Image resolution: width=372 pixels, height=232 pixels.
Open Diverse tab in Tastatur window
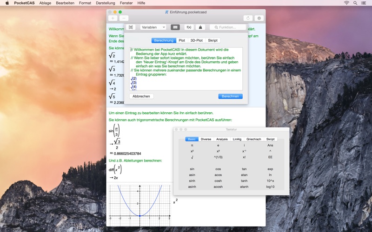click(206, 139)
